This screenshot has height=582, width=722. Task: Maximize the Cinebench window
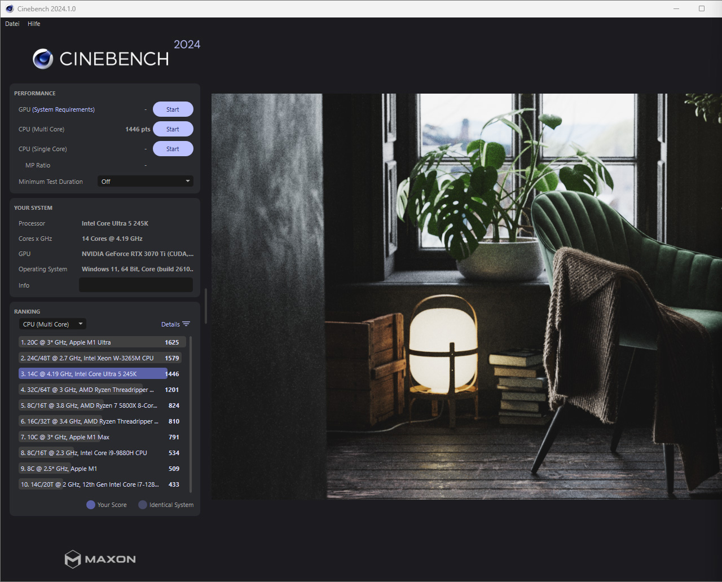pyautogui.click(x=702, y=8)
